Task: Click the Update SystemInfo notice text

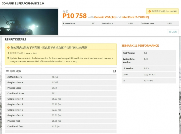Action: click(x=61, y=60)
